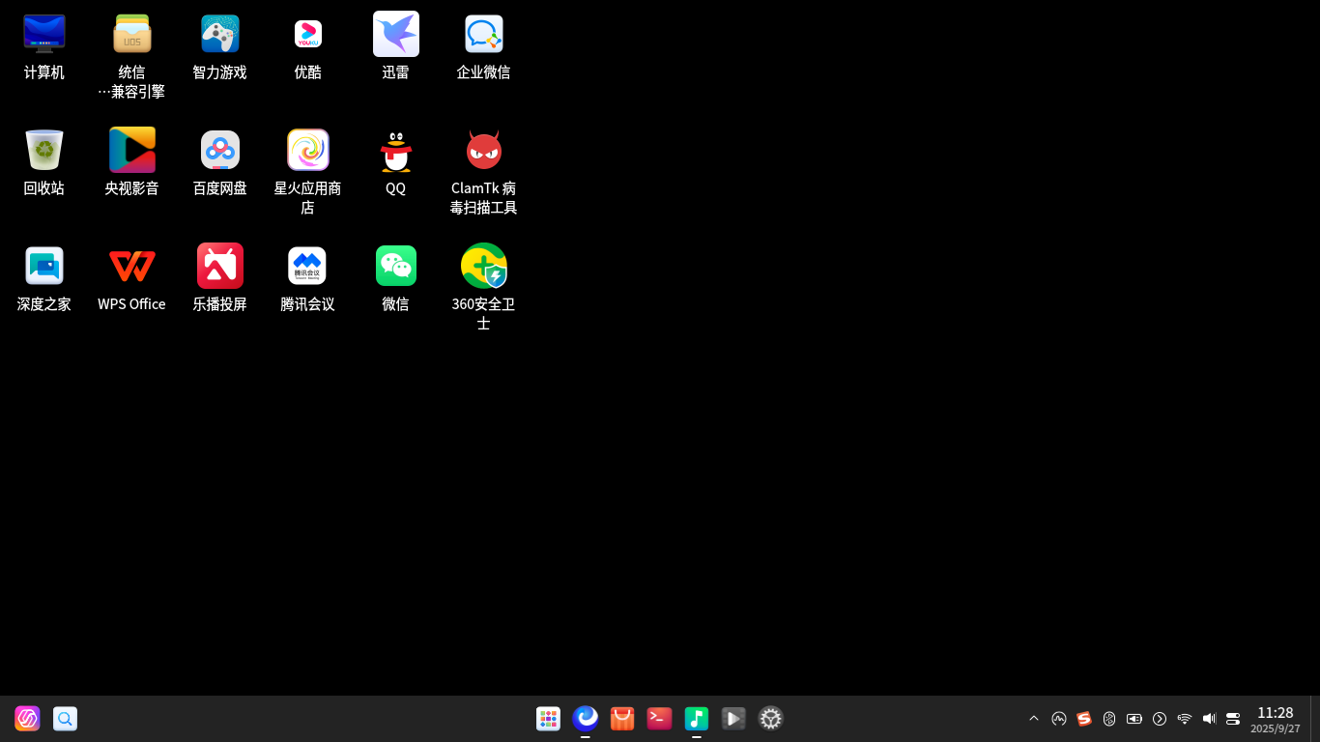Open the blue swirl browser in the dock
This screenshot has width=1320, height=742.
(x=586, y=719)
